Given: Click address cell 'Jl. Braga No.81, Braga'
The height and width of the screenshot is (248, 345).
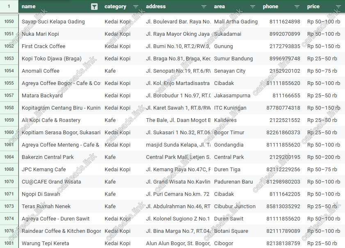Looking at the screenshot, I should [x=177, y=59].
